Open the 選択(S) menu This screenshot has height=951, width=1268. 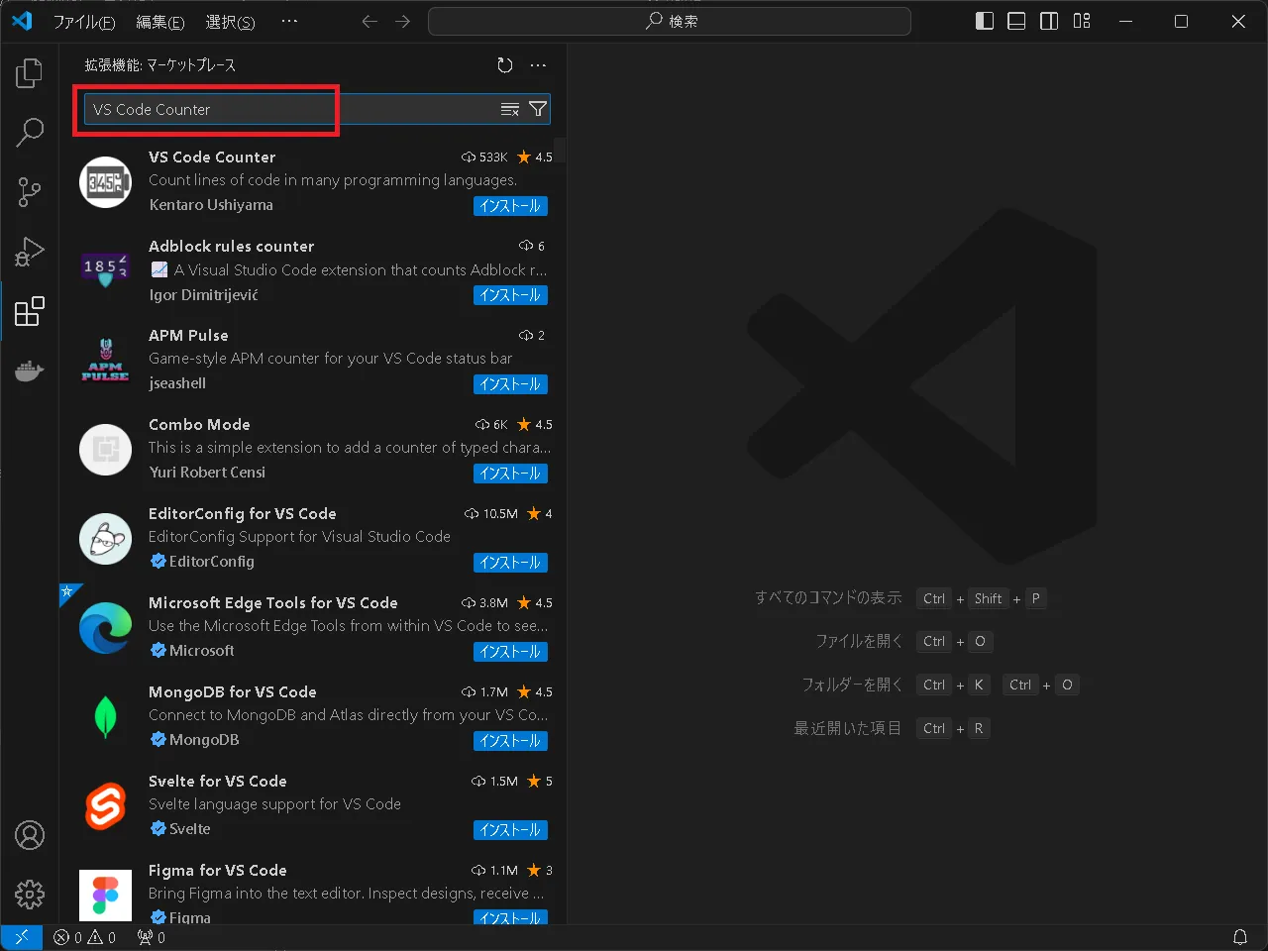tap(230, 21)
